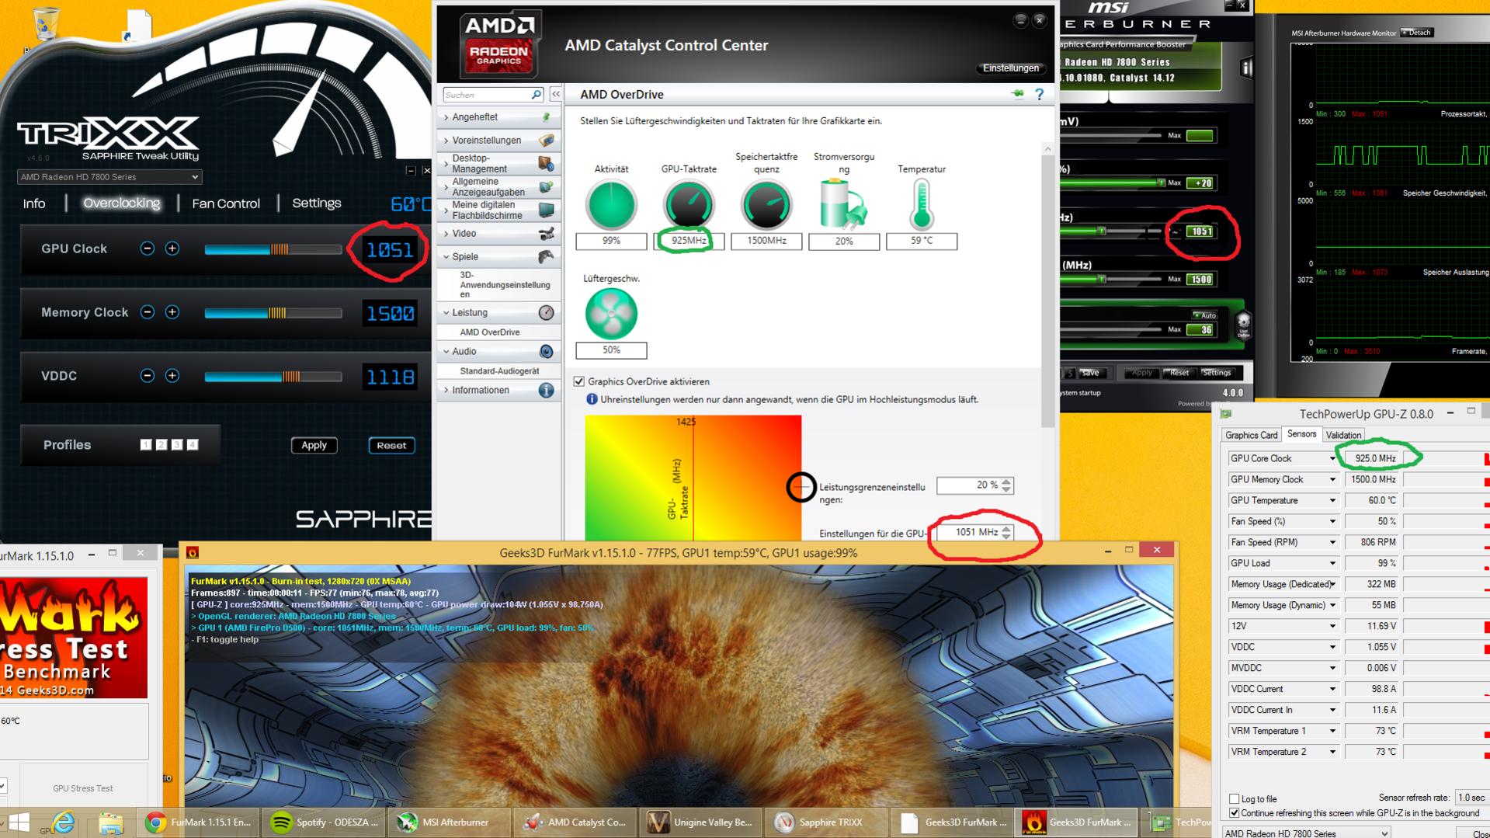Open Windows Start button on taskbar

(19, 822)
